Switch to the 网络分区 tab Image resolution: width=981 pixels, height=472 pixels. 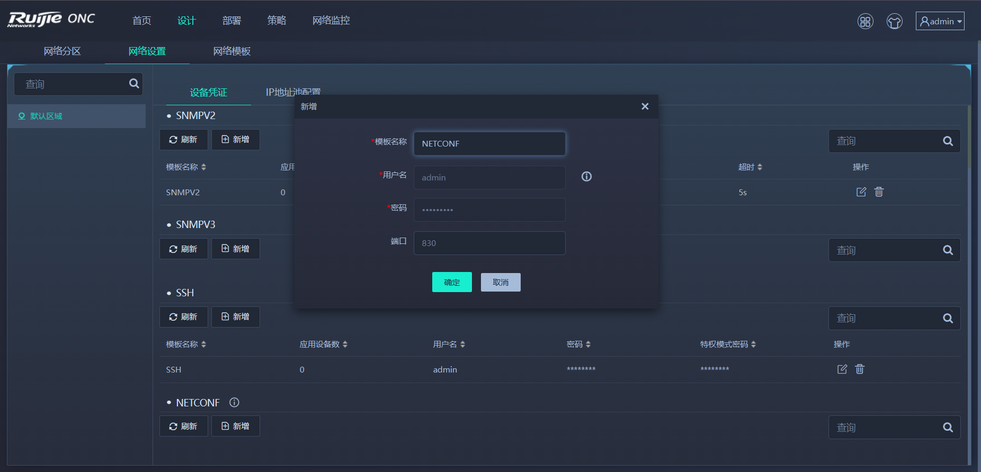click(x=62, y=51)
